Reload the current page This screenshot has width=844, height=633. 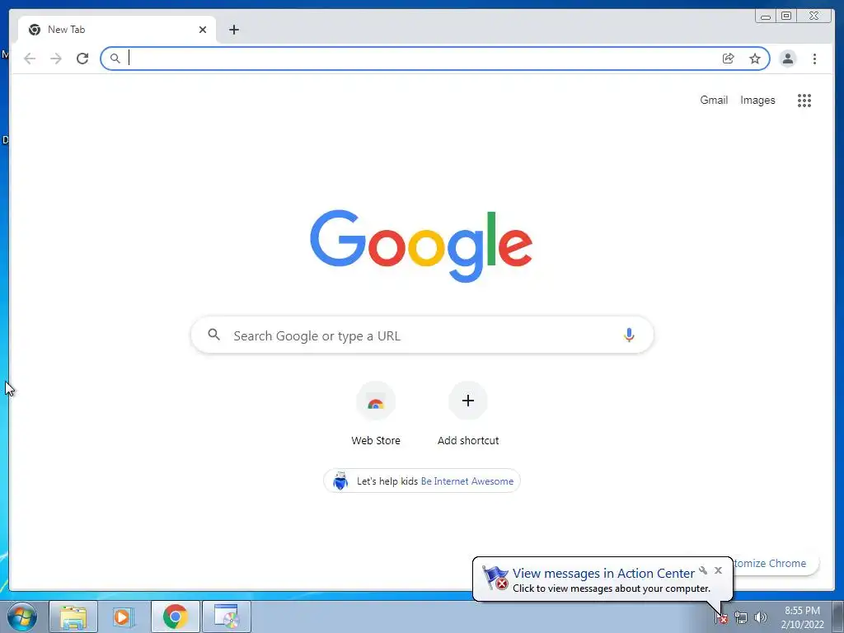(x=82, y=59)
